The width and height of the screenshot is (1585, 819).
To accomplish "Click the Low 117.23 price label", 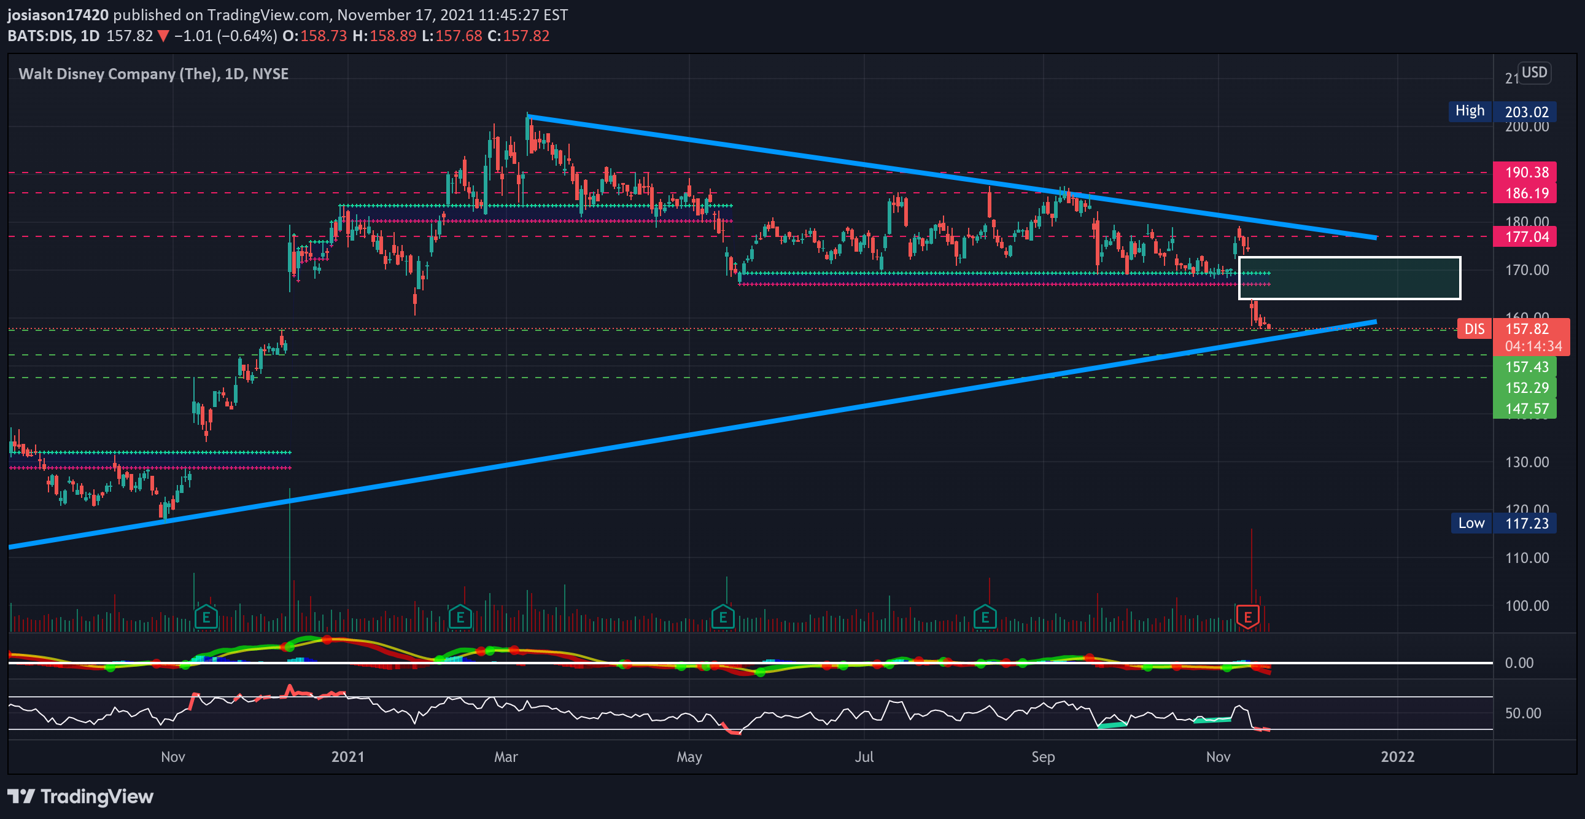I will [1503, 523].
